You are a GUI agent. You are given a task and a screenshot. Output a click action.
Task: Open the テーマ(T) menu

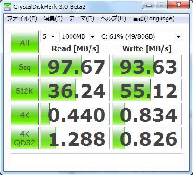tap(81, 18)
